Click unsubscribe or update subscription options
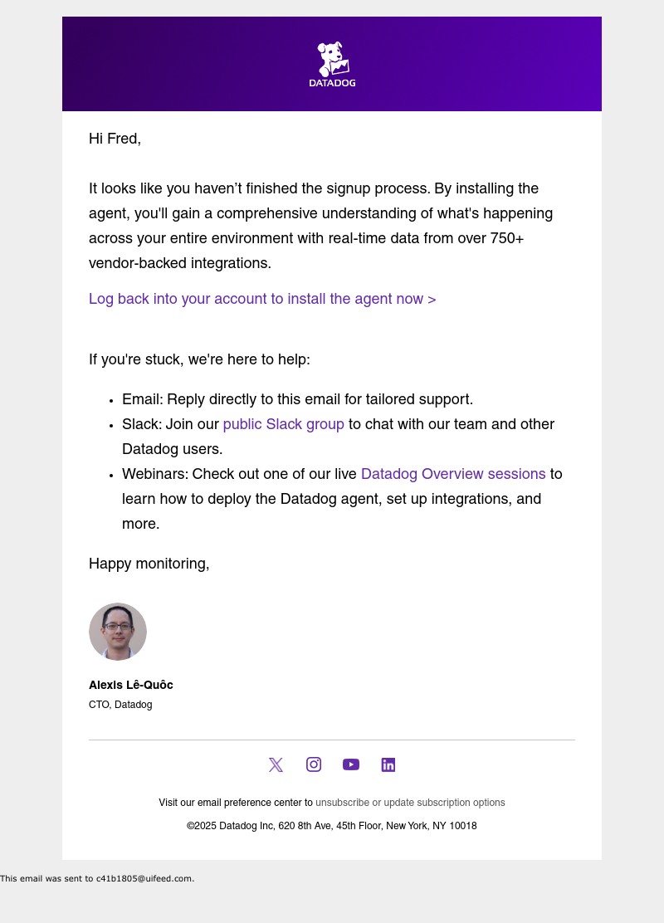Screen dimensions: 664x923 pos(410,803)
